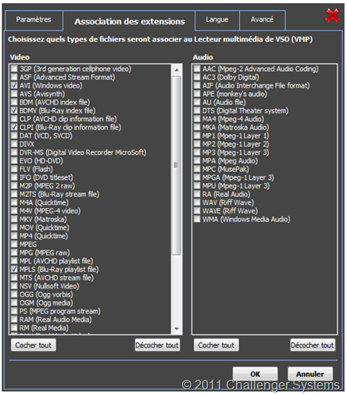Check MP3 (Mpeg-1 Layer 3) checkbox

click(197, 152)
